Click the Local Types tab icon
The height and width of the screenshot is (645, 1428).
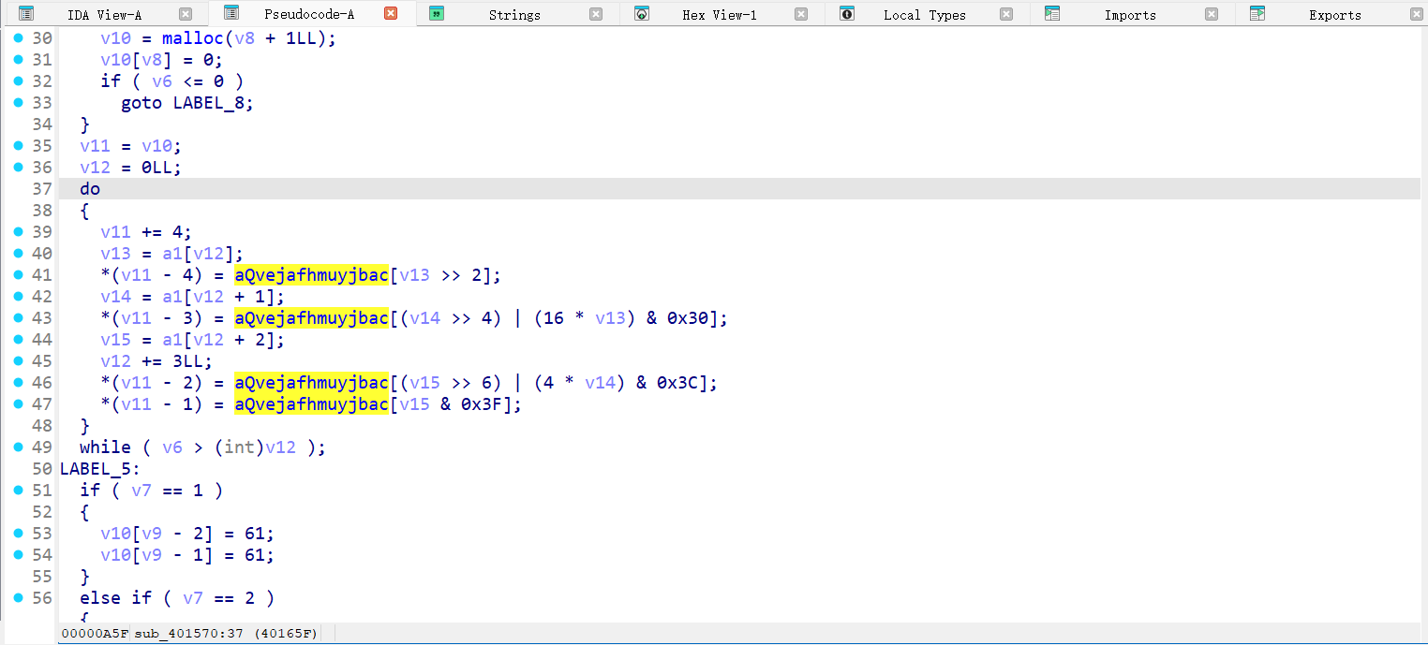(x=847, y=14)
